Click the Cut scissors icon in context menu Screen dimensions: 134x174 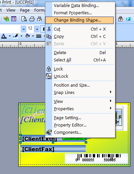[x=49, y=29]
